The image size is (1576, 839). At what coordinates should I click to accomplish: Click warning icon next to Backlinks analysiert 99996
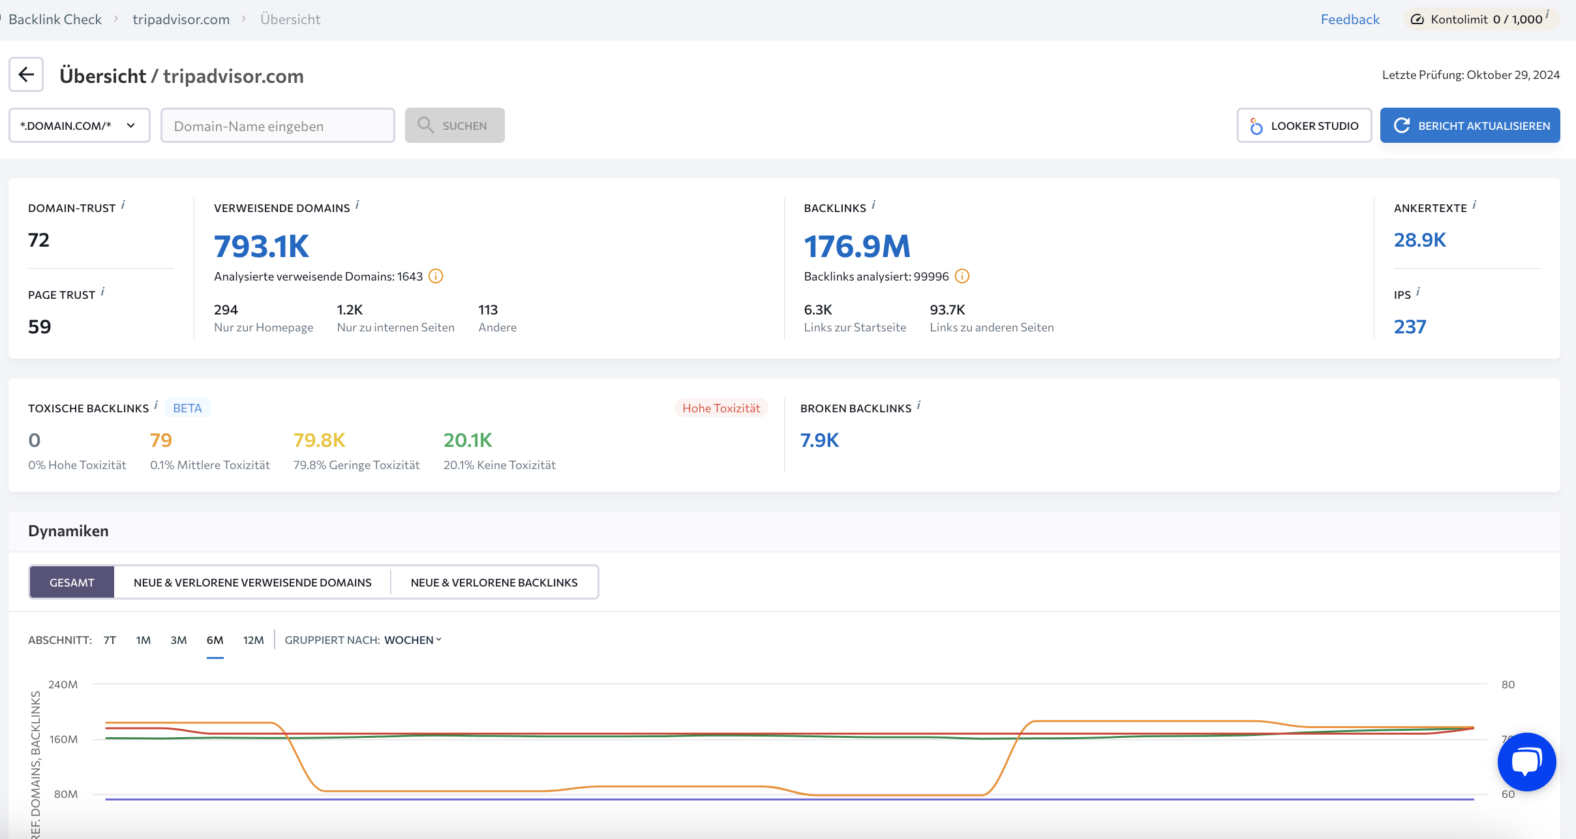tap(962, 276)
